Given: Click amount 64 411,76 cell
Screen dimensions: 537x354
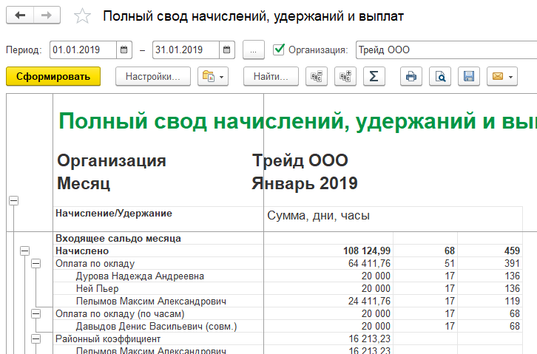Looking at the screenshot, I should (x=369, y=264).
